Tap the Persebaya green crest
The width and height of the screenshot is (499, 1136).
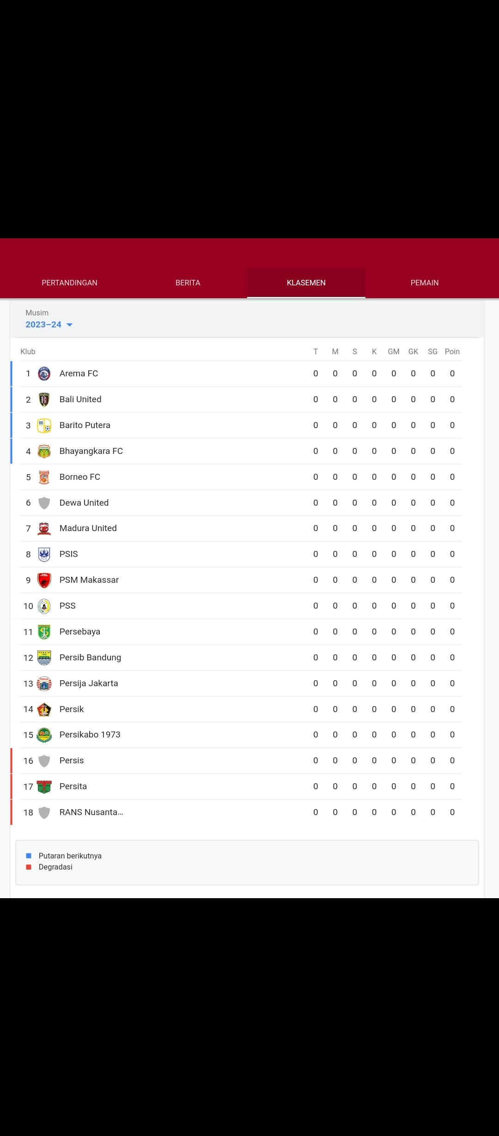tap(44, 632)
